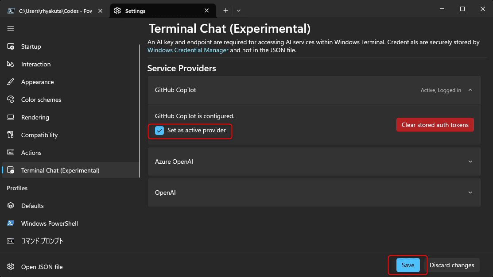Collapse the GitHub Copilot section
The width and height of the screenshot is (493, 277).
pyautogui.click(x=470, y=90)
